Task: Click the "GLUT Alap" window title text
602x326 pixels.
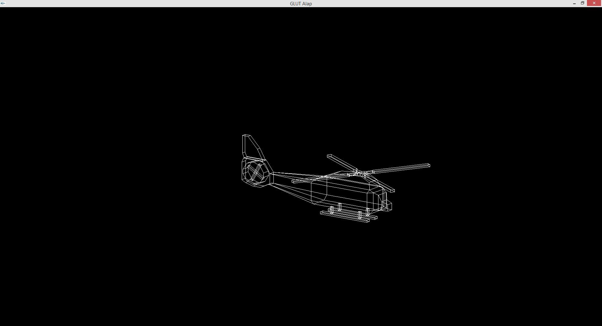Action: [x=301, y=4]
